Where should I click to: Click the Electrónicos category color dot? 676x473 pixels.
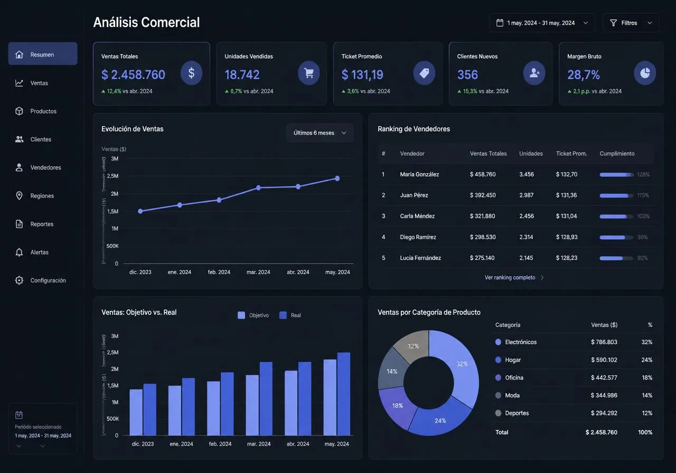(x=498, y=342)
